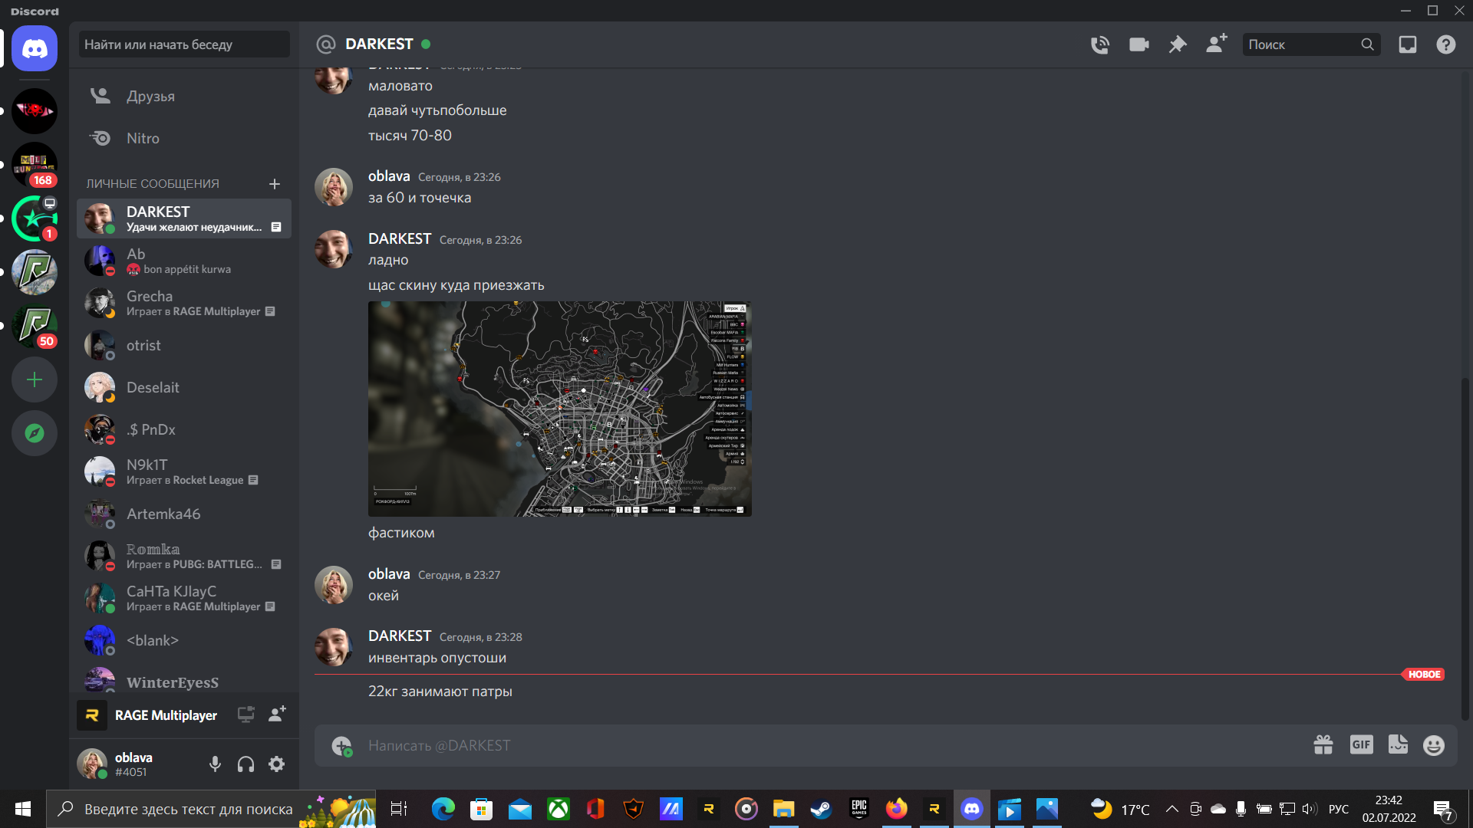1473x828 pixels.
Task: Open Windows notification center
Action: click(1443, 810)
